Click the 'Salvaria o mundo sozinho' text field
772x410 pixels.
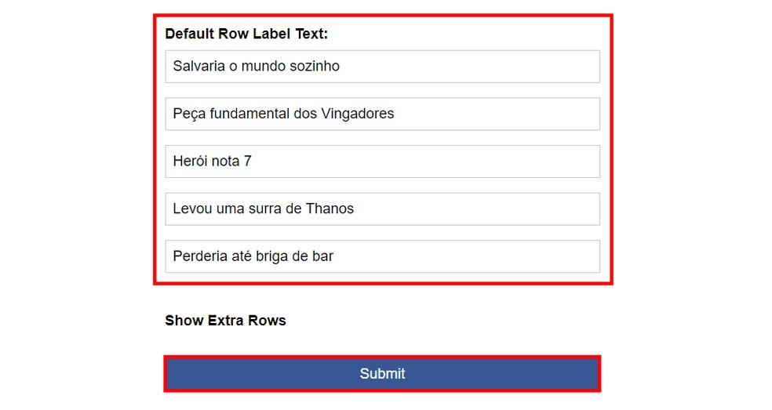382,67
